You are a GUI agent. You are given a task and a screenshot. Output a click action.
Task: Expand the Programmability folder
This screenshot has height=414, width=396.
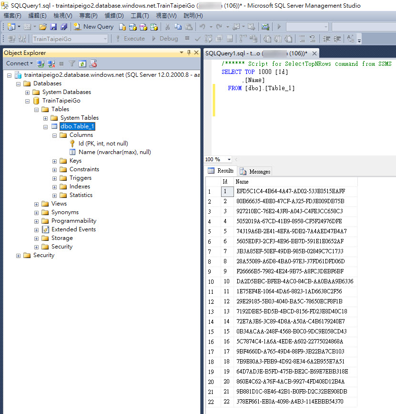(x=36, y=221)
